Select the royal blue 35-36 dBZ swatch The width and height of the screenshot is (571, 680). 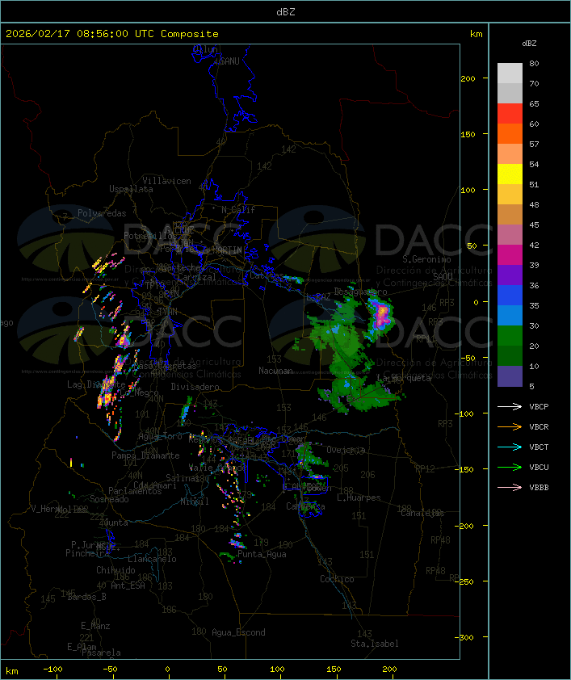[510, 295]
